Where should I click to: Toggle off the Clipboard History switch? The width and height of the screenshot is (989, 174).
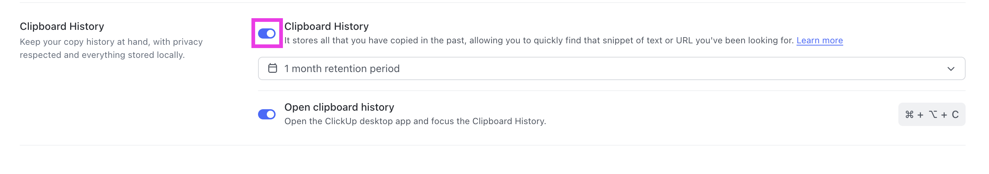(266, 33)
